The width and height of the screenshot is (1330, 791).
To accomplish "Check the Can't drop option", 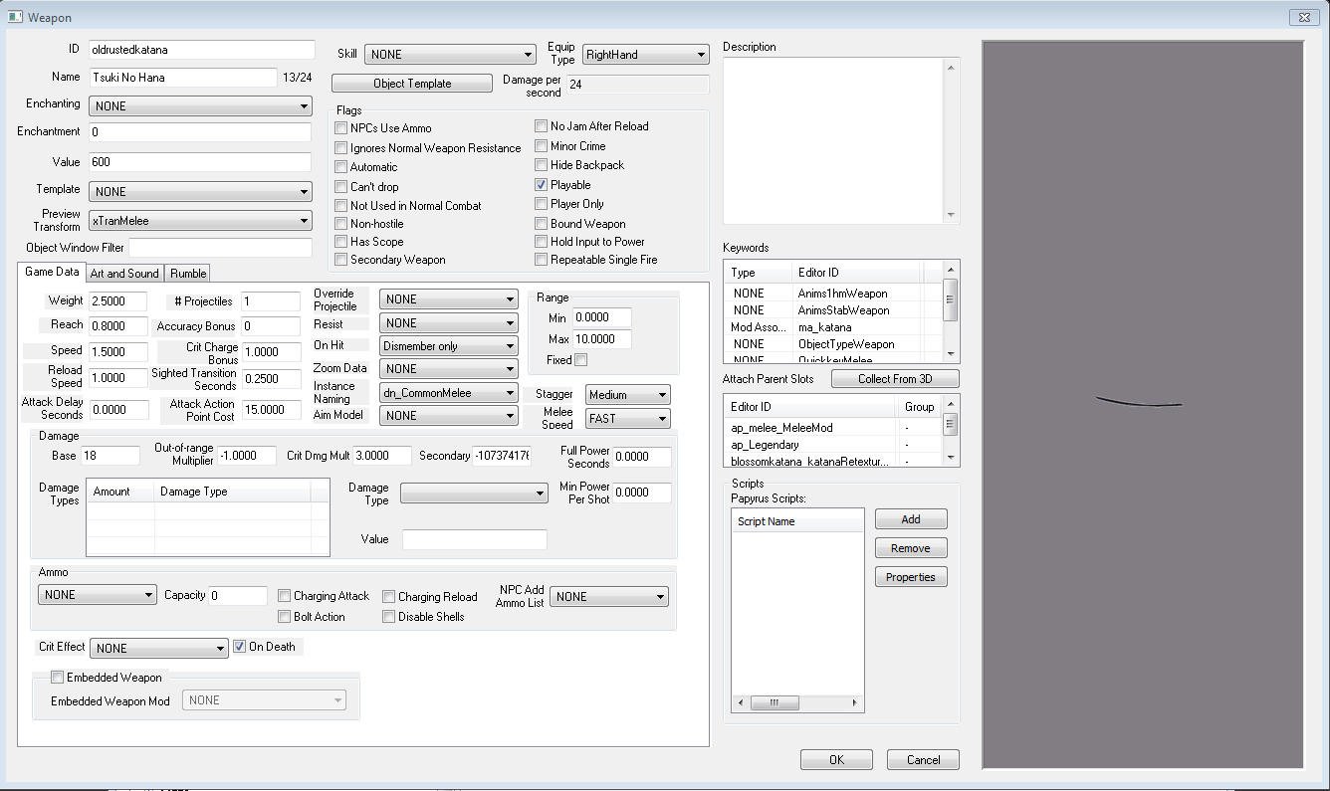I will [x=341, y=186].
